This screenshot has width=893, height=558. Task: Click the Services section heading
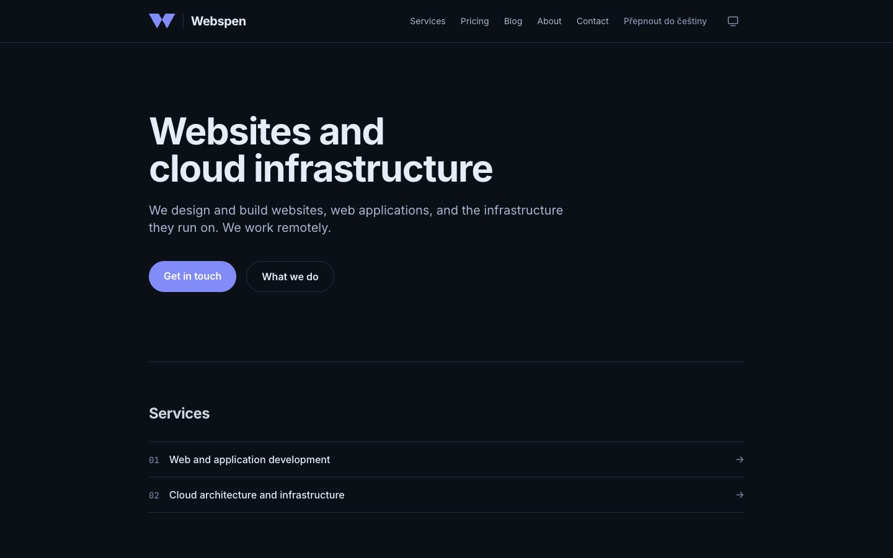pos(179,414)
